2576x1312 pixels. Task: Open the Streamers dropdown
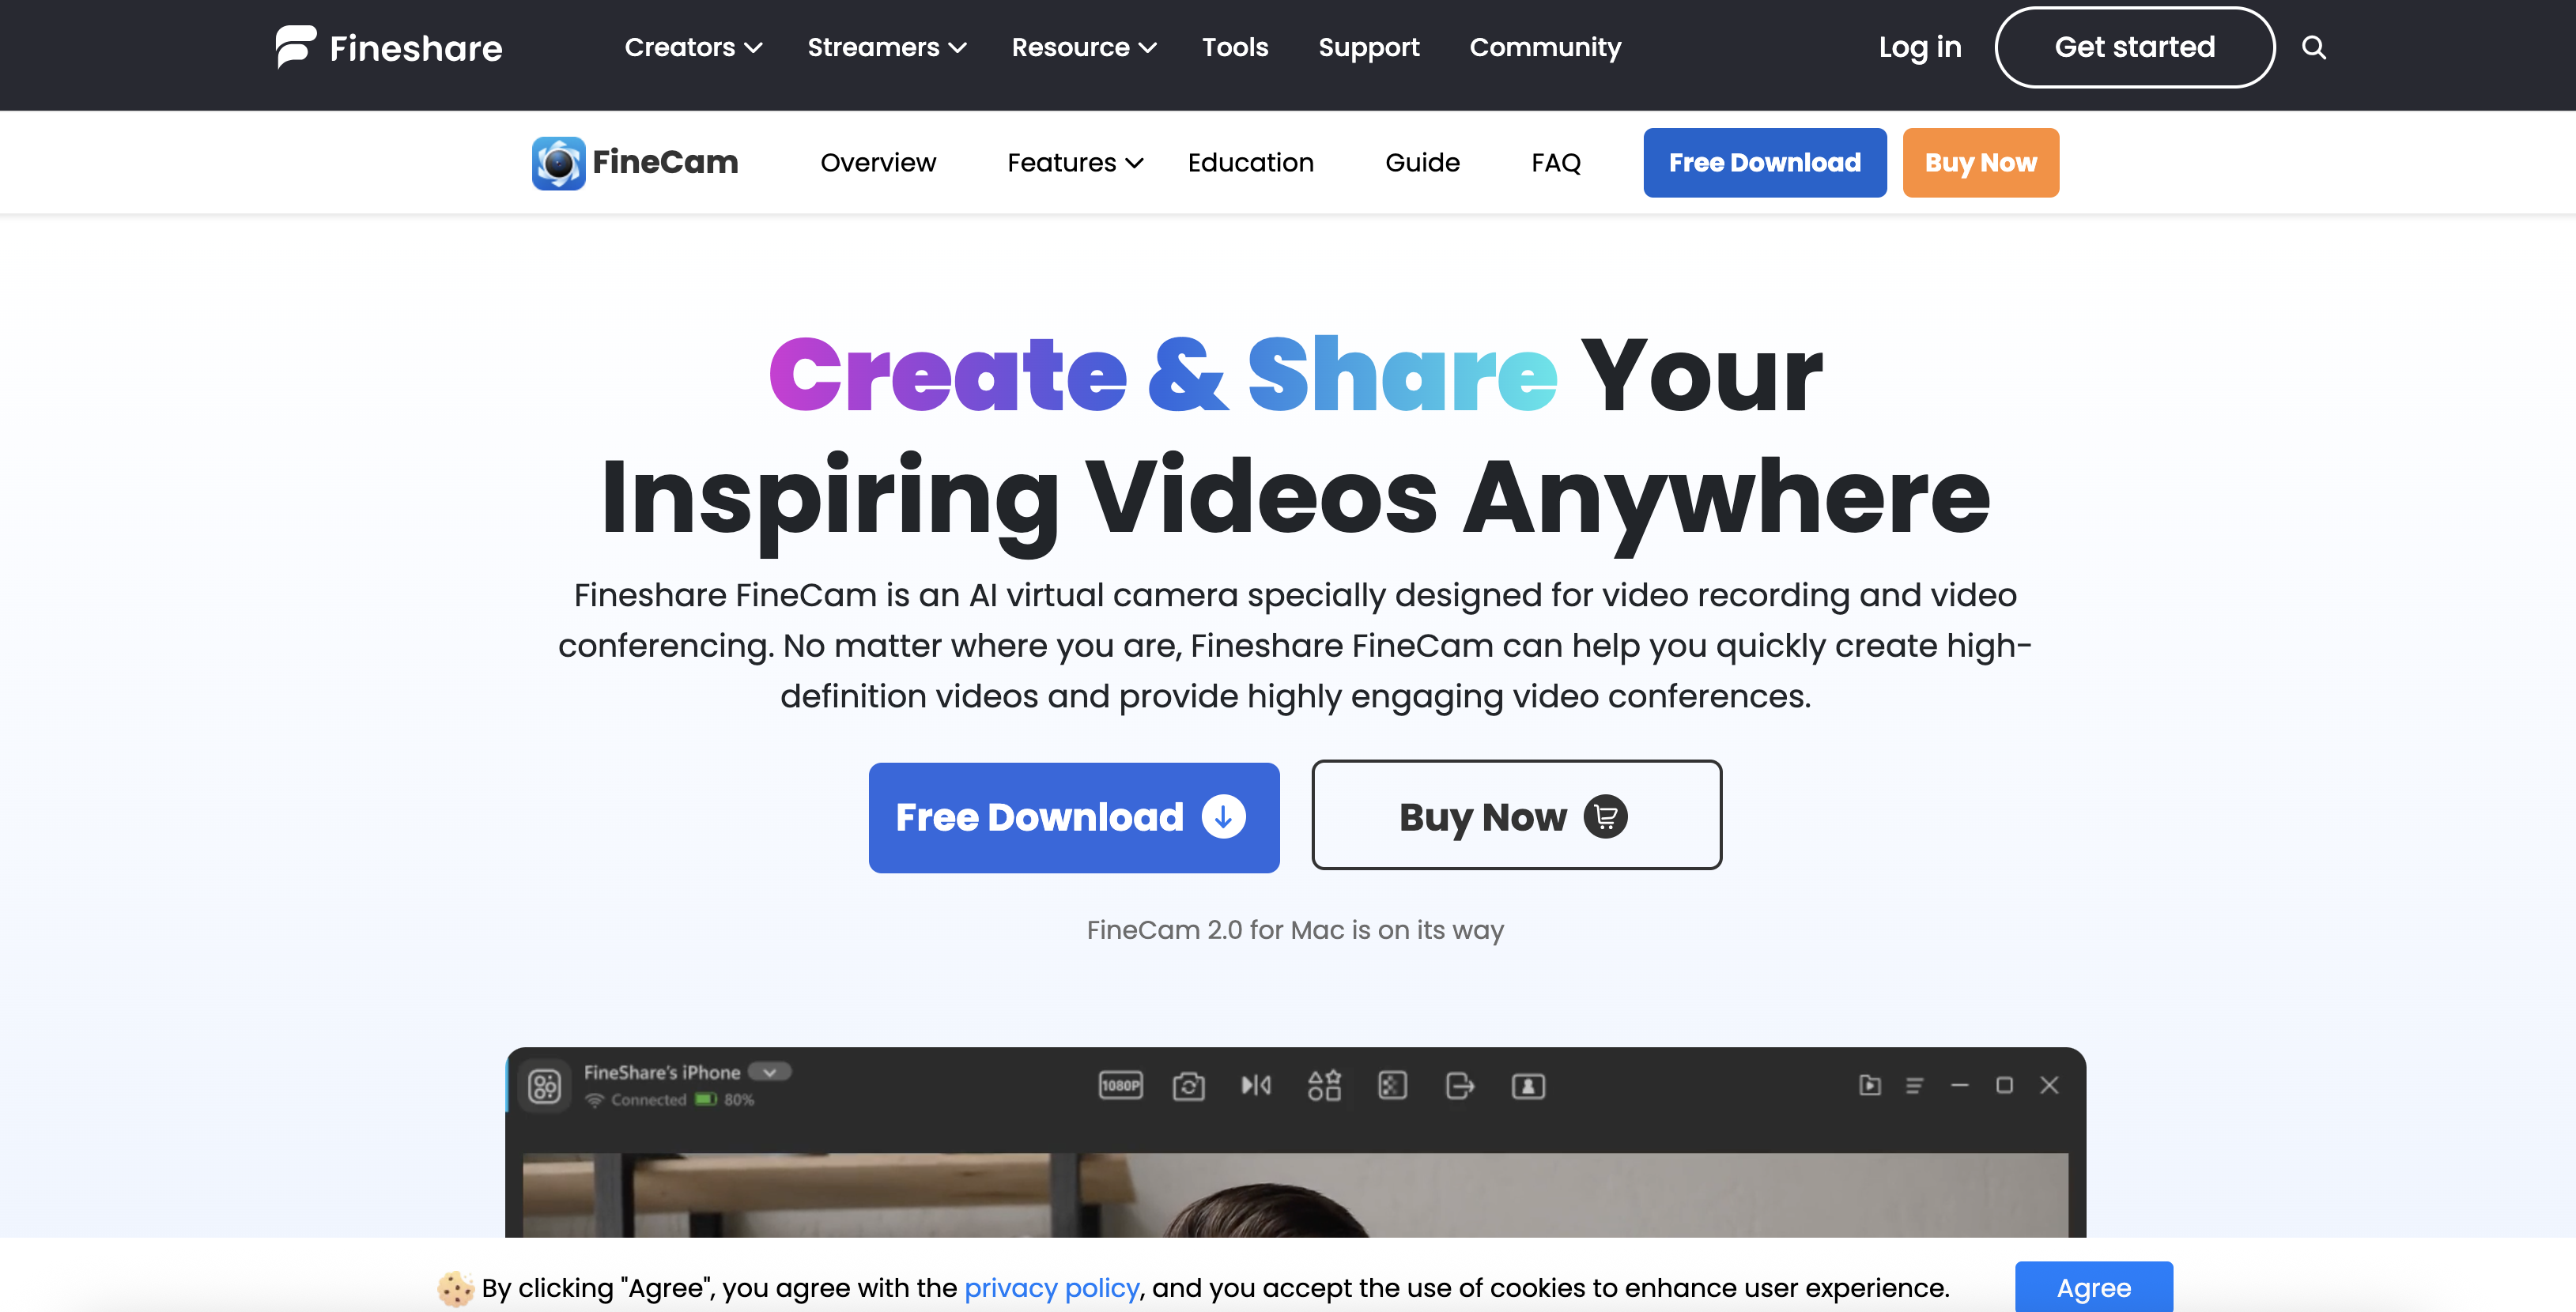pos(885,47)
